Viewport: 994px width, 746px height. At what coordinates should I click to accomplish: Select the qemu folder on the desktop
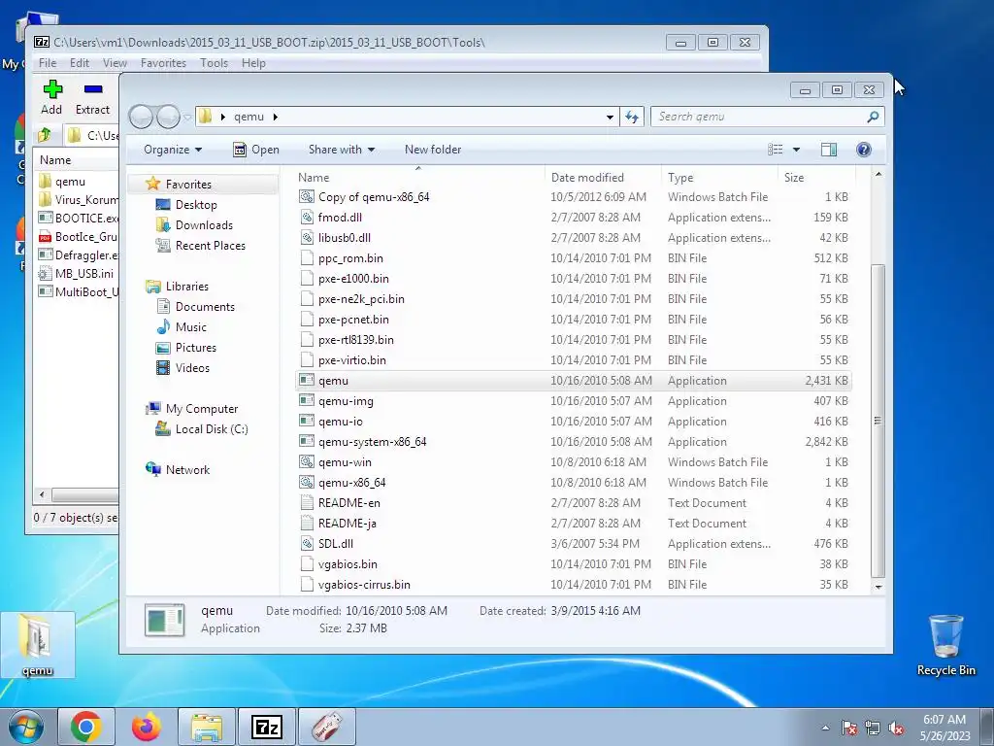[x=38, y=646]
